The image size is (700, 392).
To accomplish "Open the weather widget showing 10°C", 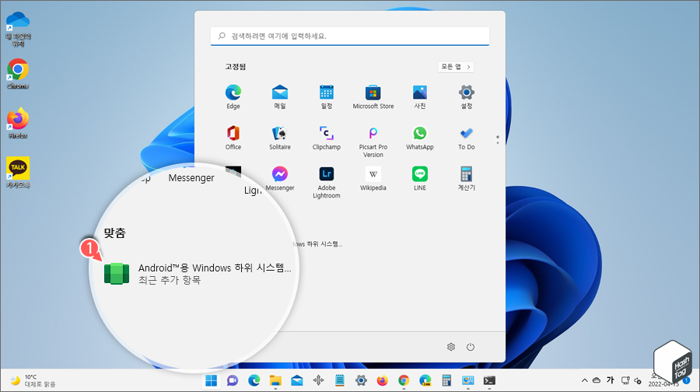I will (x=33, y=380).
